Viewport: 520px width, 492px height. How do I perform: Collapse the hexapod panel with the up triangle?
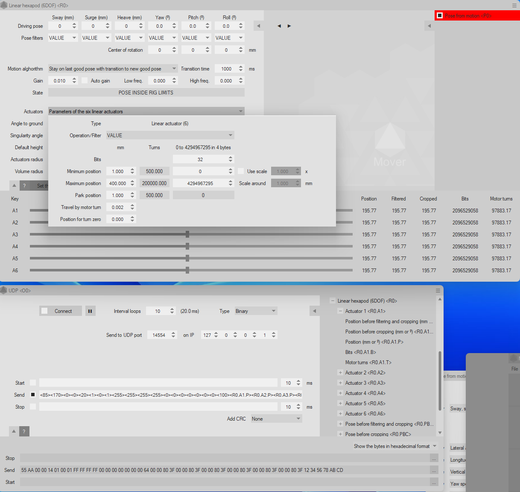pyautogui.click(x=14, y=186)
